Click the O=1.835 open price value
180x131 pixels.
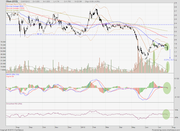(36, 2)
